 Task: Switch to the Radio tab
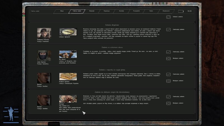151,11
